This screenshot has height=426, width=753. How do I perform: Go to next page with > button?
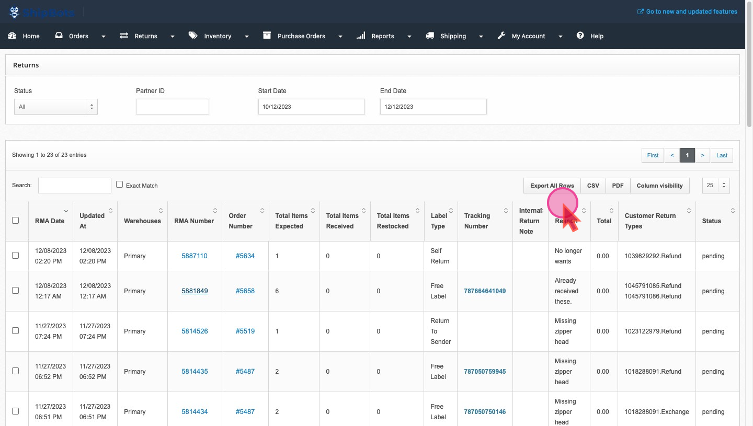(x=703, y=155)
